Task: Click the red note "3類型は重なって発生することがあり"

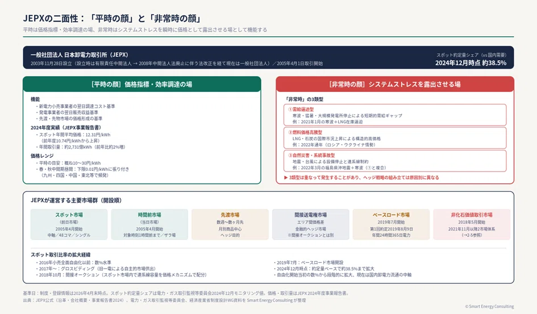Action: [x=361, y=178]
